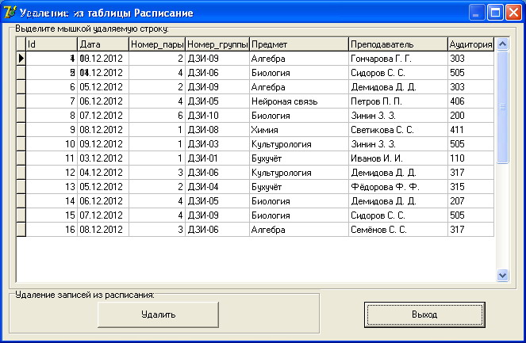
Task: Click the Выход button
Action: click(x=424, y=314)
